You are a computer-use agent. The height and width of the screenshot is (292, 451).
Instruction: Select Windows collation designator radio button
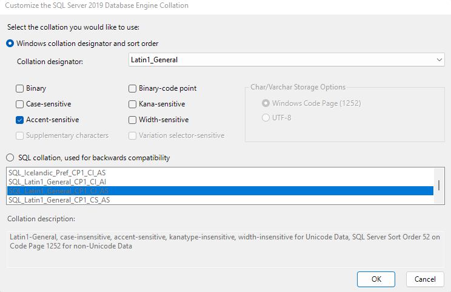tap(10, 44)
